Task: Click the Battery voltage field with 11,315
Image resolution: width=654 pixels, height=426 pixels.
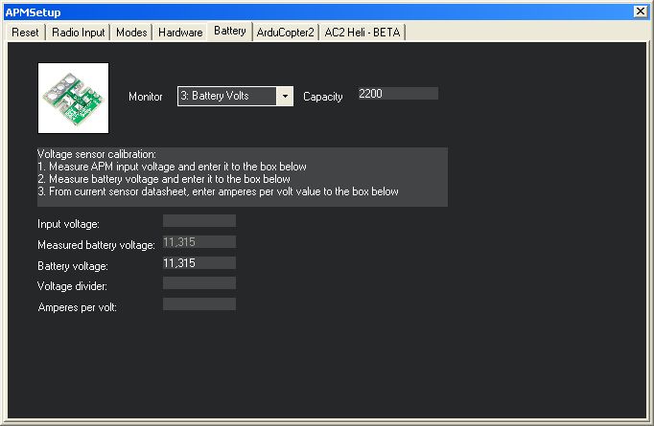Action: [199, 262]
